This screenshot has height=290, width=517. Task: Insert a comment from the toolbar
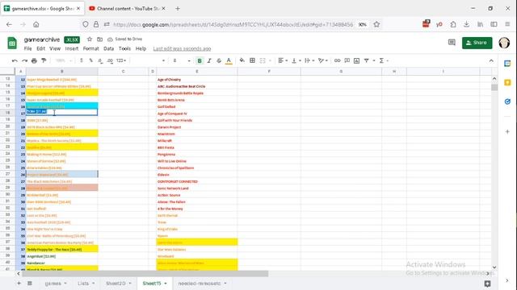coord(347,60)
